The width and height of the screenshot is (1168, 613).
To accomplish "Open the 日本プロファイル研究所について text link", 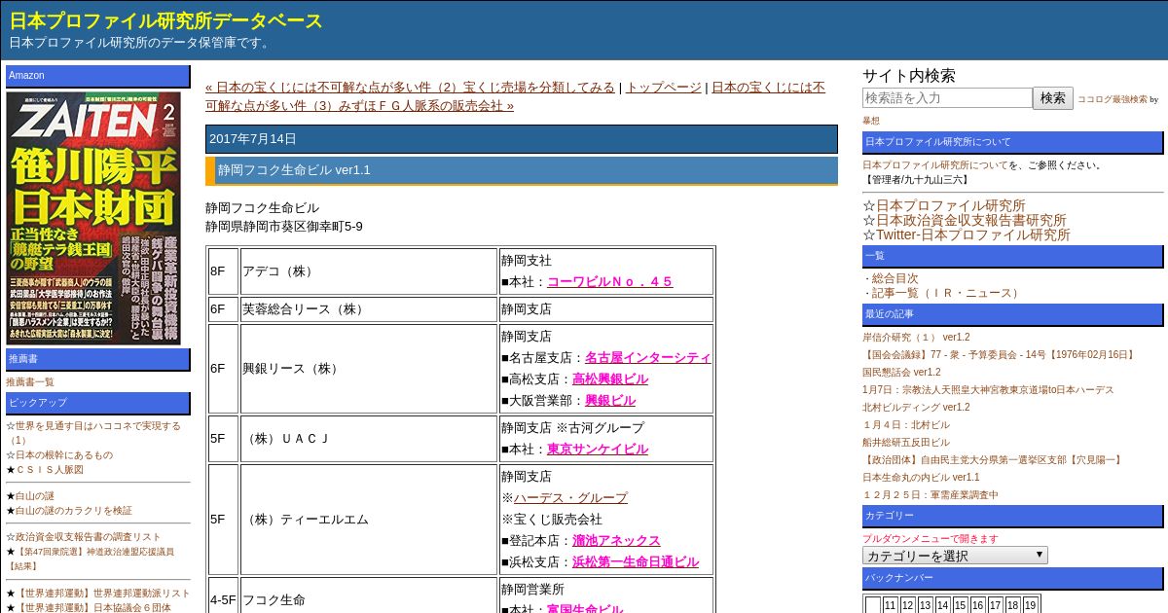I will pos(935,165).
